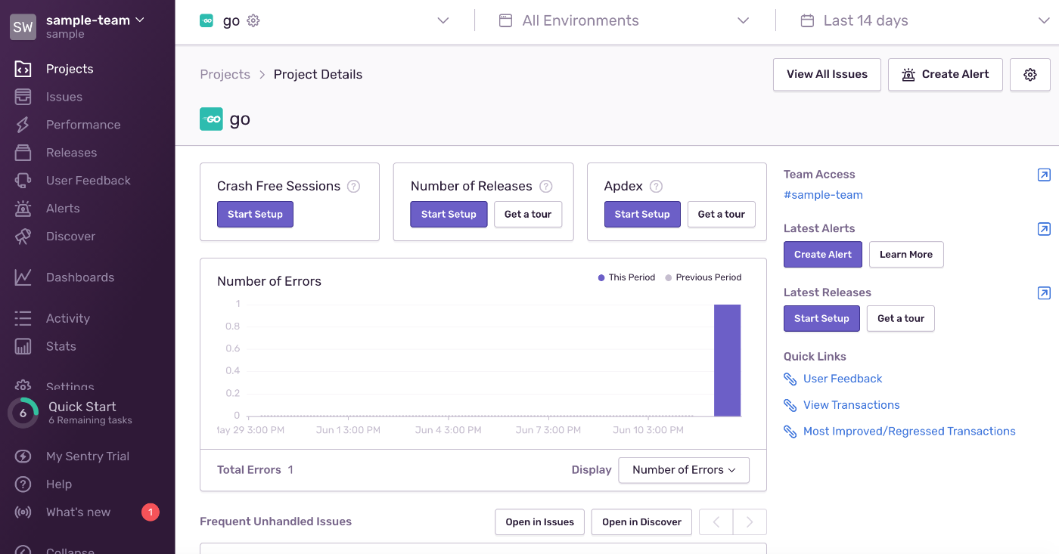Open project settings gear button
The height and width of the screenshot is (554, 1059).
tap(1030, 74)
